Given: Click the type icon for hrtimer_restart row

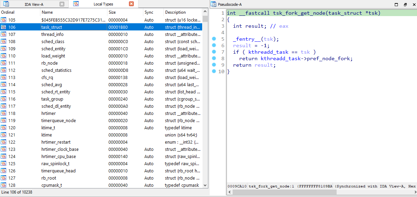Looking at the screenshot, I should point(3,142).
